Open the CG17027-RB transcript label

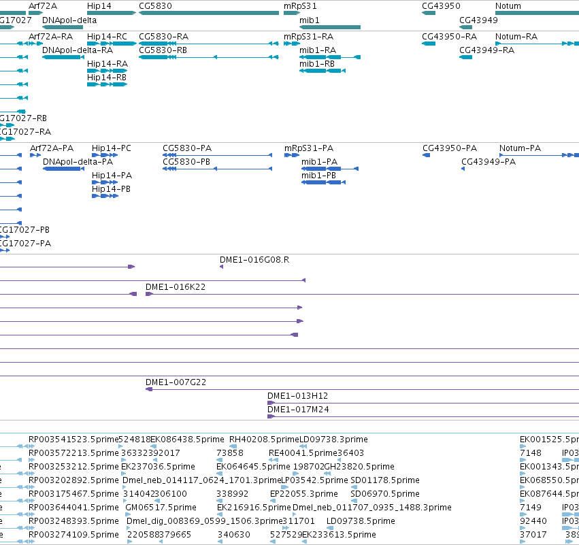pyautogui.click(x=23, y=118)
